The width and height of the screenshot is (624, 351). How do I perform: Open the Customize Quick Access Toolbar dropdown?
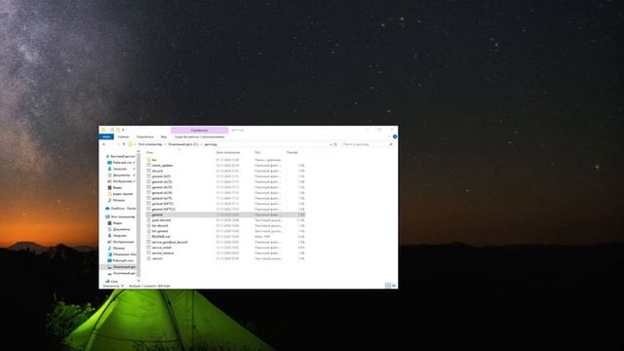point(123,130)
